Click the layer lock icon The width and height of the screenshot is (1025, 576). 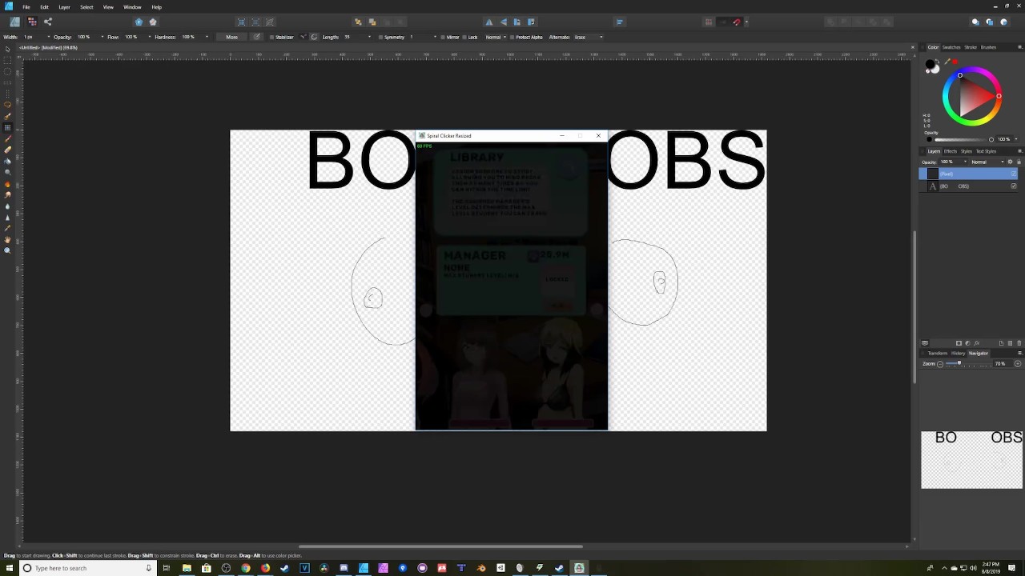tap(1019, 162)
